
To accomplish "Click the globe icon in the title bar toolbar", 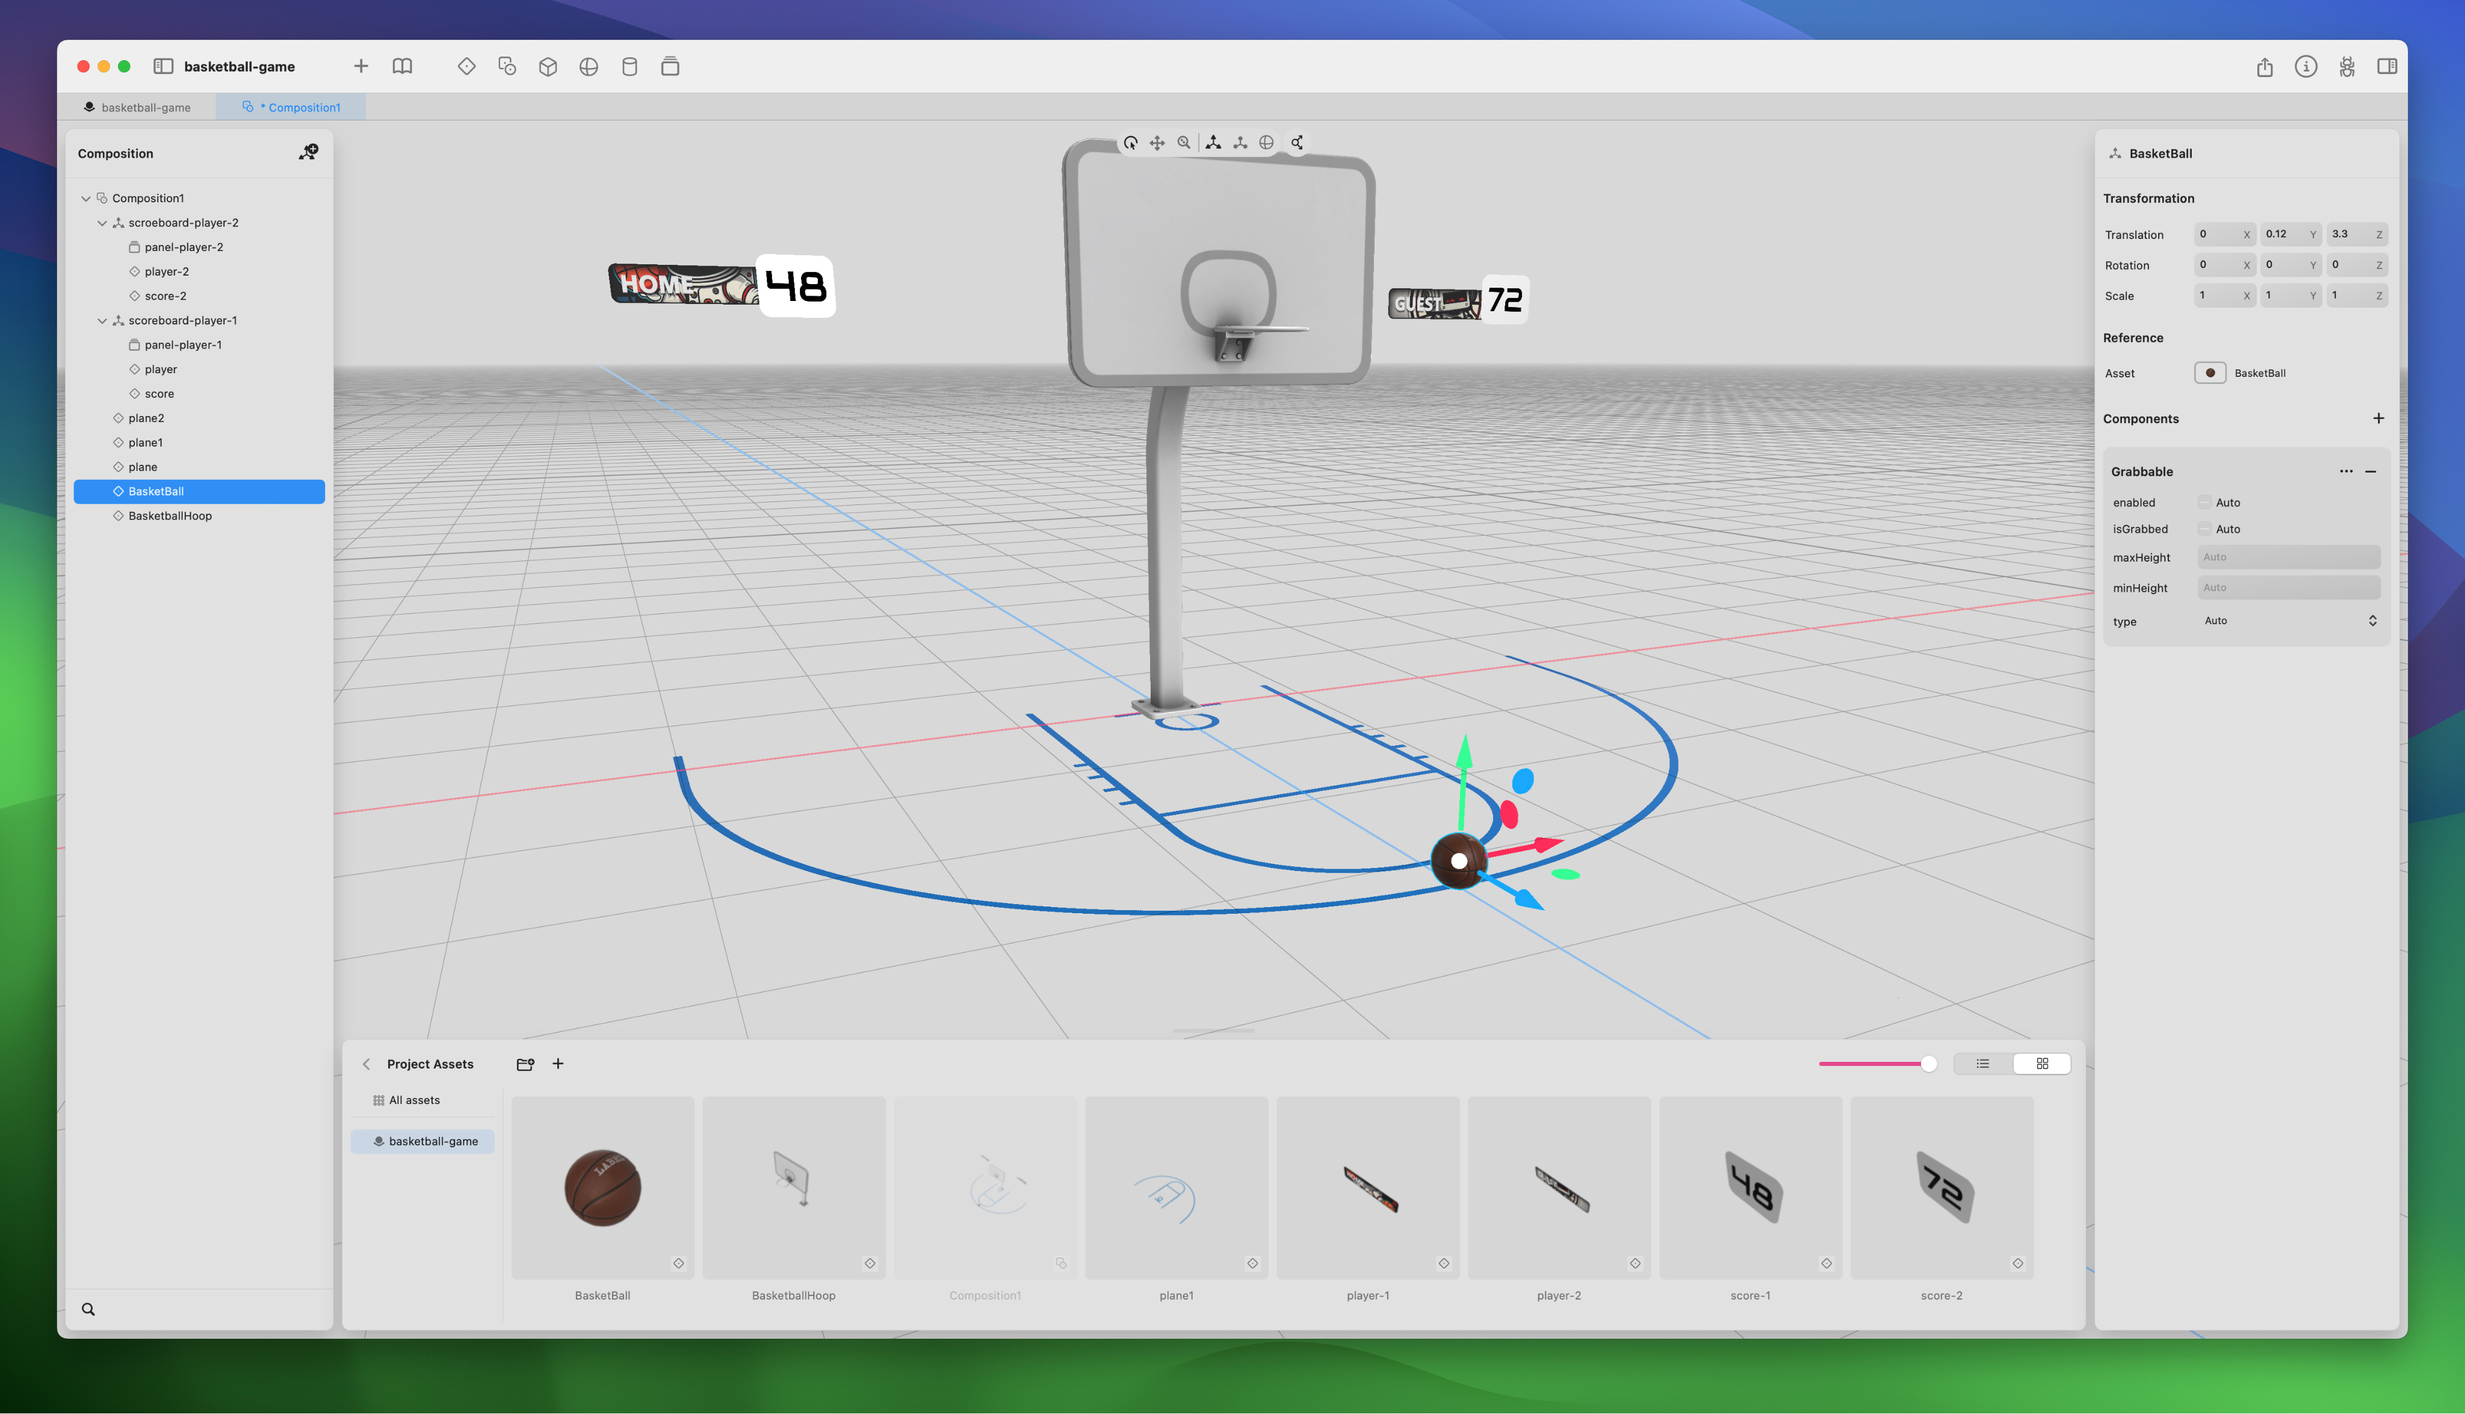I will coord(589,66).
